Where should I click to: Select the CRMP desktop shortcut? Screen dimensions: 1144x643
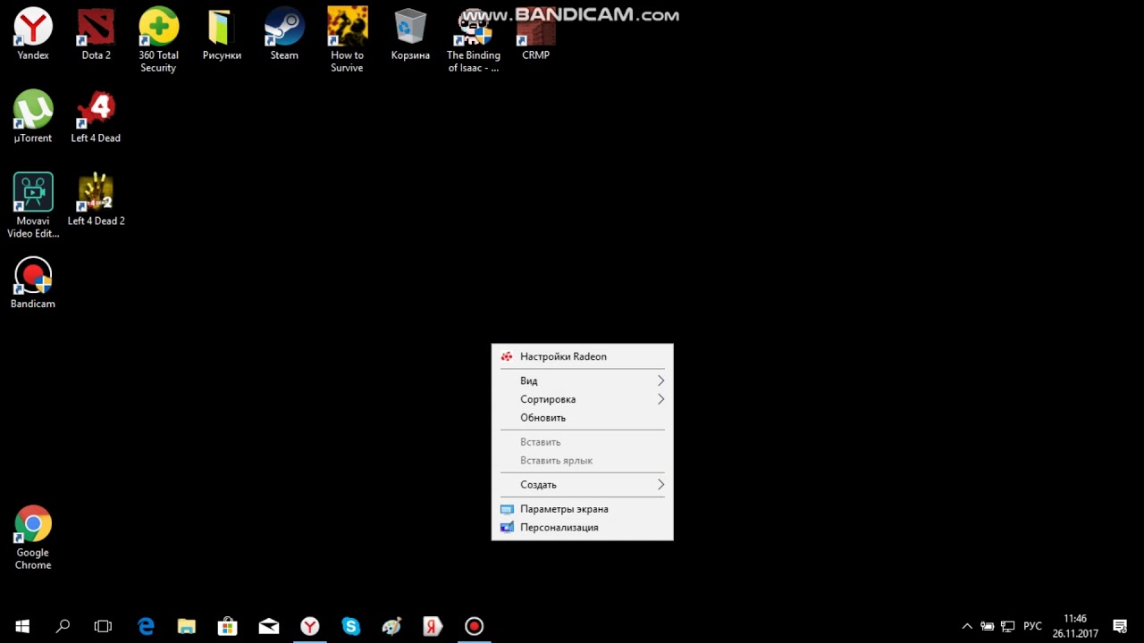[x=536, y=35]
